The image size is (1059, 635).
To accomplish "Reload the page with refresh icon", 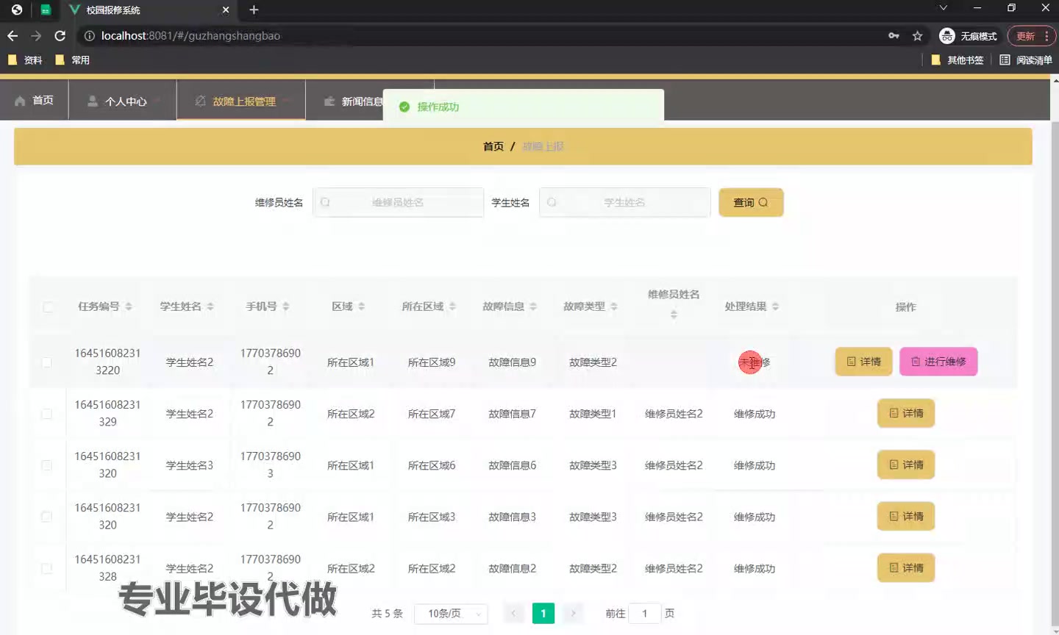I will click(60, 36).
